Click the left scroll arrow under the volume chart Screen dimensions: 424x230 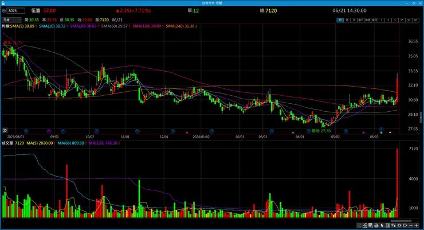click(3, 221)
